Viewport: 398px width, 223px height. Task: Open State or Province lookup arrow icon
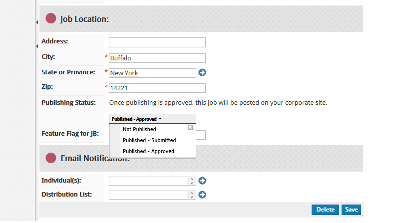[x=202, y=72]
